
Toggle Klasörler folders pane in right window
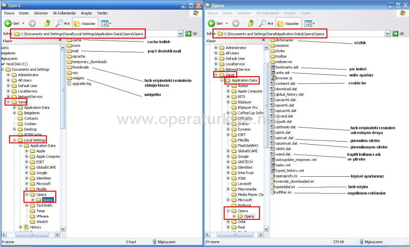(x=287, y=24)
